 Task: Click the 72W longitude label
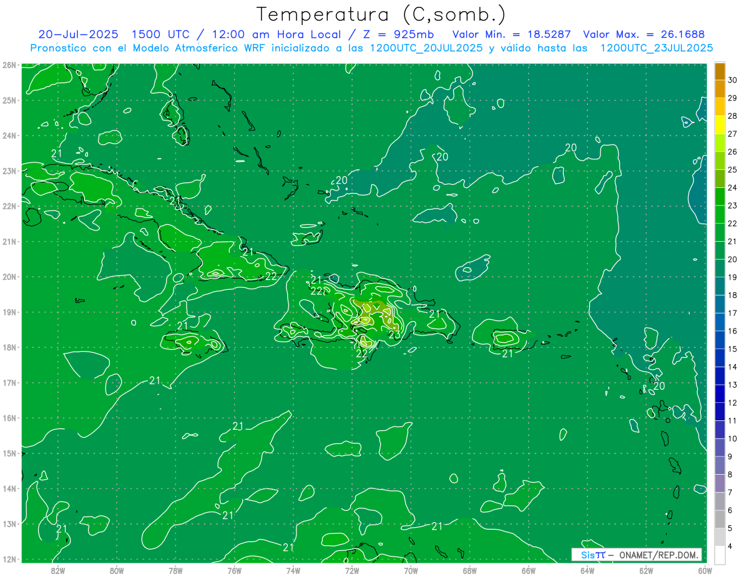[352, 570]
